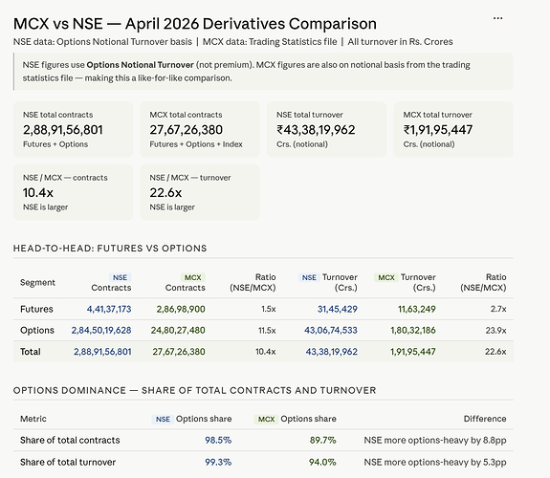Click MCX options turnover share 94.0%
The height and width of the screenshot is (478, 550).
322,462
